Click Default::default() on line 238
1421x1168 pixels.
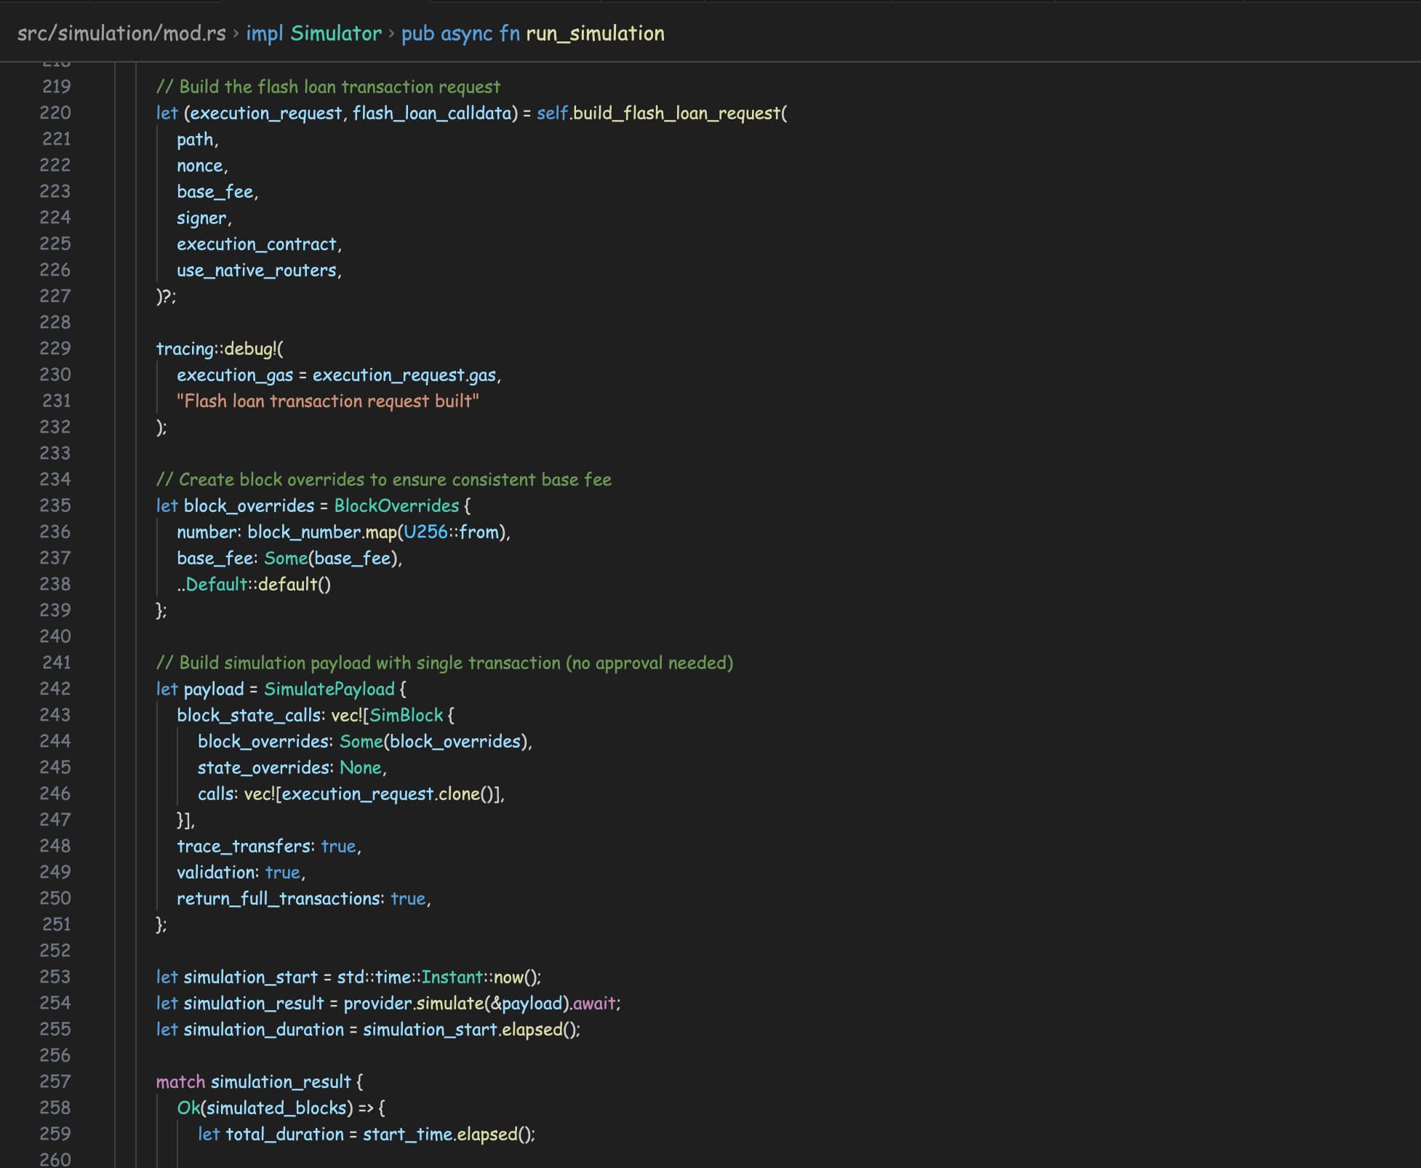pyautogui.click(x=258, y=584)
